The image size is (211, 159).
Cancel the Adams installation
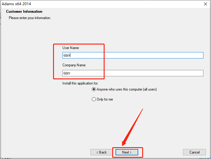click(x=194, y=152)
